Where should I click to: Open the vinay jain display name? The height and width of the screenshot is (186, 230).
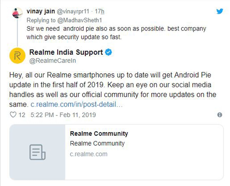(x=41, y=11)
